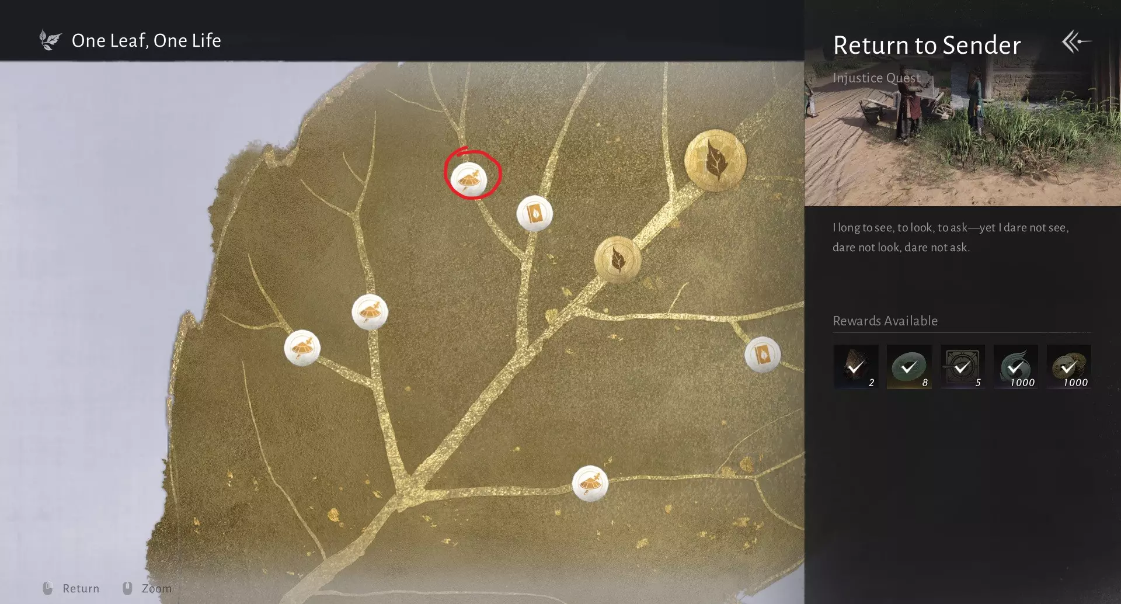
Task: Select the hat quest node above the leftmost one
Action: pyautogui.click(x=370, y=312)
